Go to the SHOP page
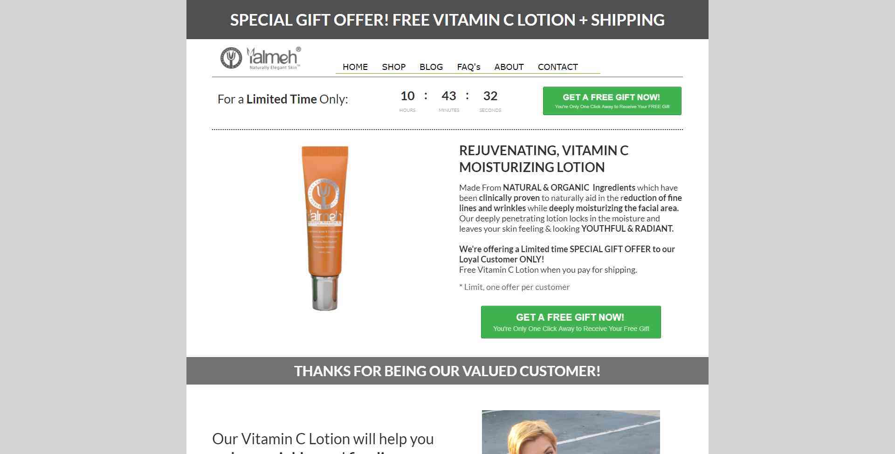This screenshot has height=454, width=895. tap(394, 67)
